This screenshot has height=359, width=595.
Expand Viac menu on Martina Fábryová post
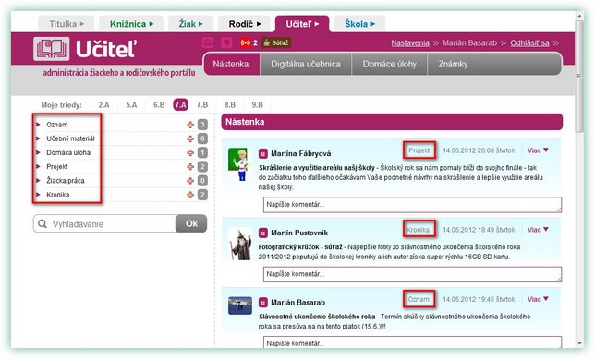[x=538, y=150]
